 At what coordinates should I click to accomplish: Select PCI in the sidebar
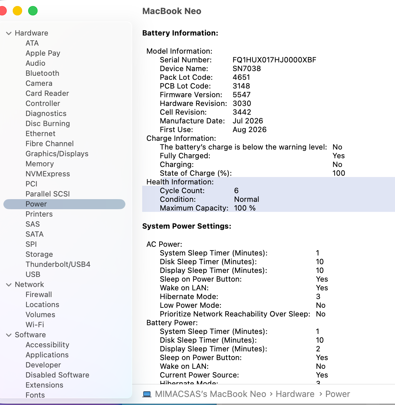(x=32, y=184)
